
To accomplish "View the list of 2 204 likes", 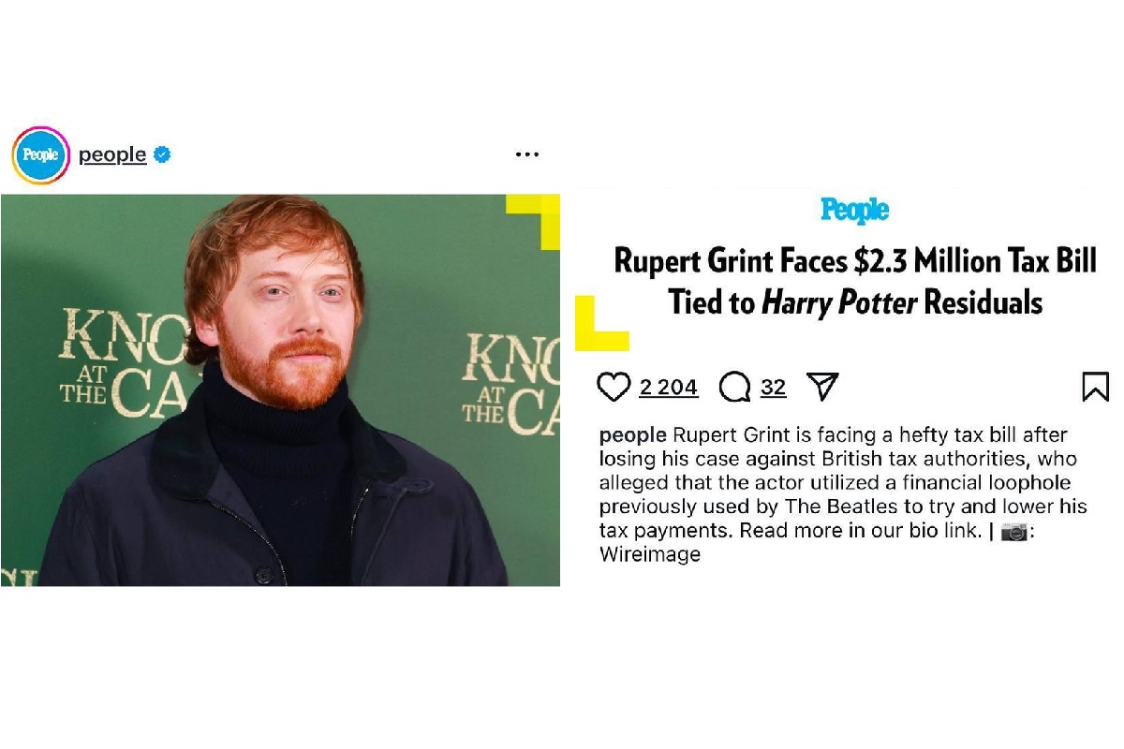I will (669, 388).
